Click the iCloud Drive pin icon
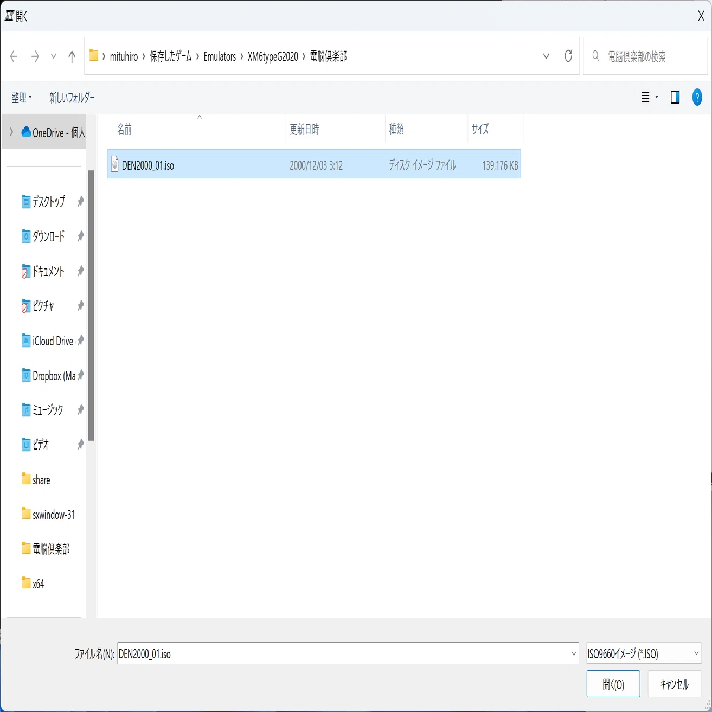The image size is (712, 712). (80, 341)
